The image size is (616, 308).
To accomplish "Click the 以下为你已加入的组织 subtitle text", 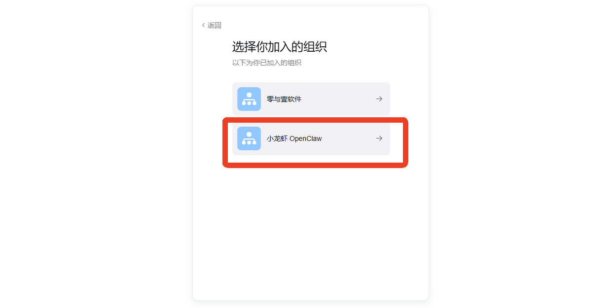I will pyautogui.click(x=267, y=63).
